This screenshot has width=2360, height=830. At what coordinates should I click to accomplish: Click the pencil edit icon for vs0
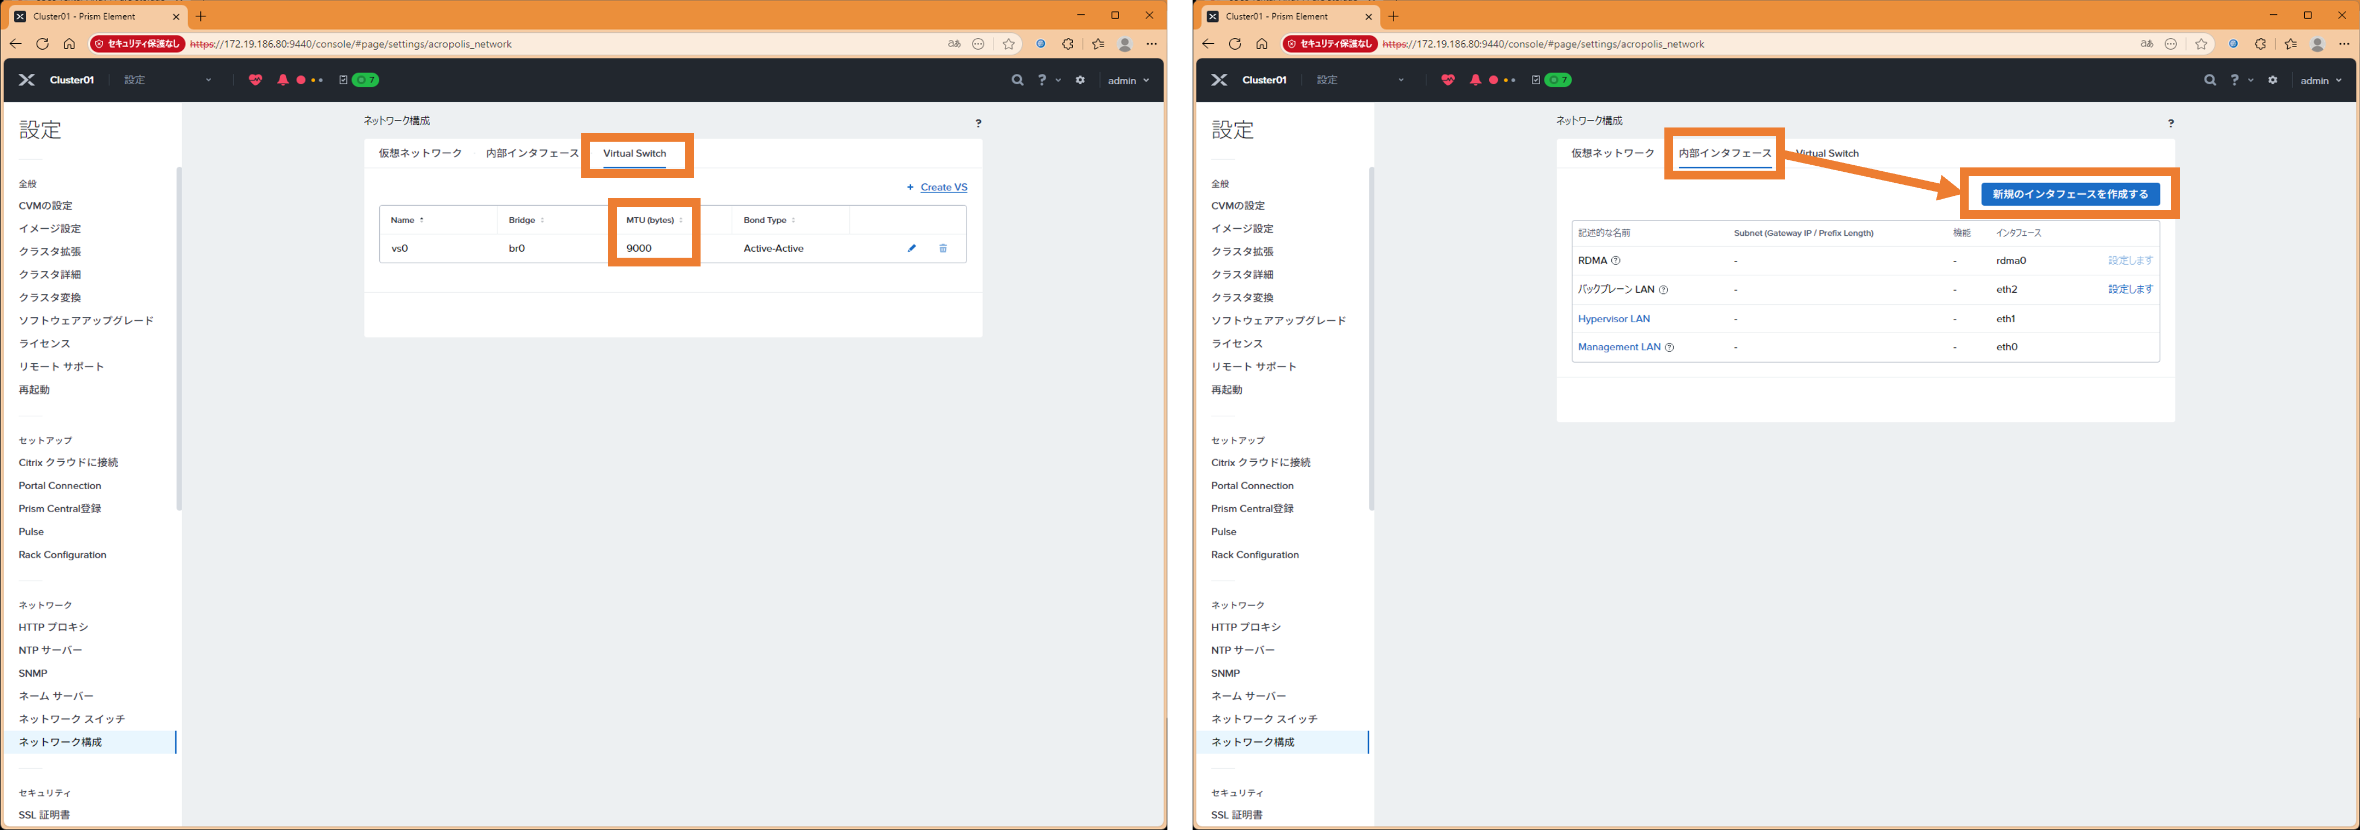(912, 248)
